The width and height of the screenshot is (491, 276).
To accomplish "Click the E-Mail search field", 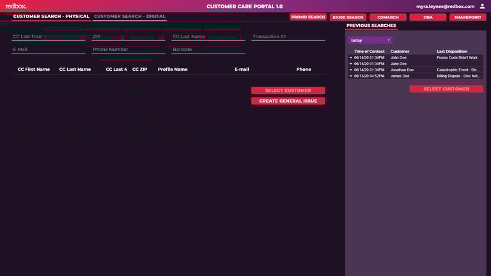I will point(48,49).
